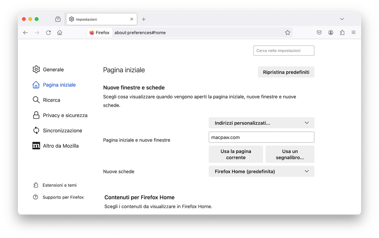Click the Nuove finestre e schede heading
Image resolution: width=379 pixels, height=238 pixels.
coord(134,88)
